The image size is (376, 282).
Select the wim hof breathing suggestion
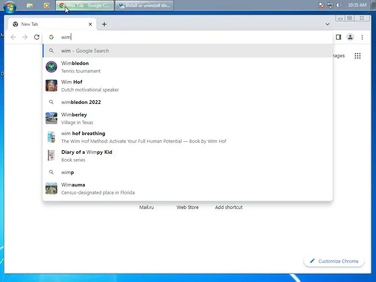point(188,137)
